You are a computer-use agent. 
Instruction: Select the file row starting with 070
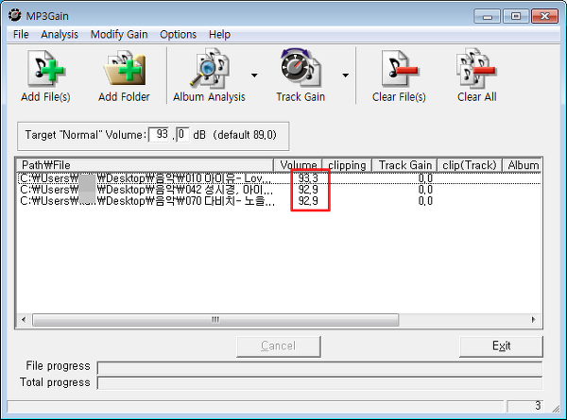279,201
